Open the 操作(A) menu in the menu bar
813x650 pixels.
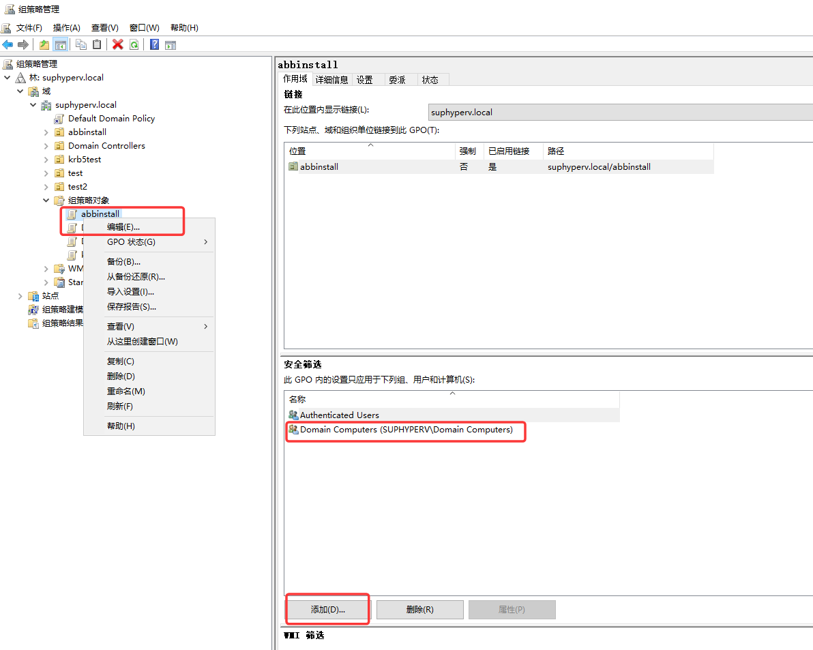[66, 27]
